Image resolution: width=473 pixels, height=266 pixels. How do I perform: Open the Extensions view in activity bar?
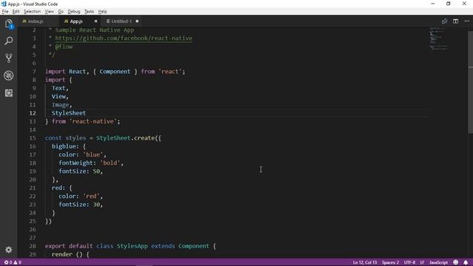tap(8, 93)
